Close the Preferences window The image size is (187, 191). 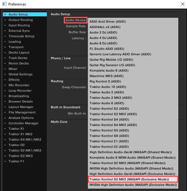[x=183, y=4]
